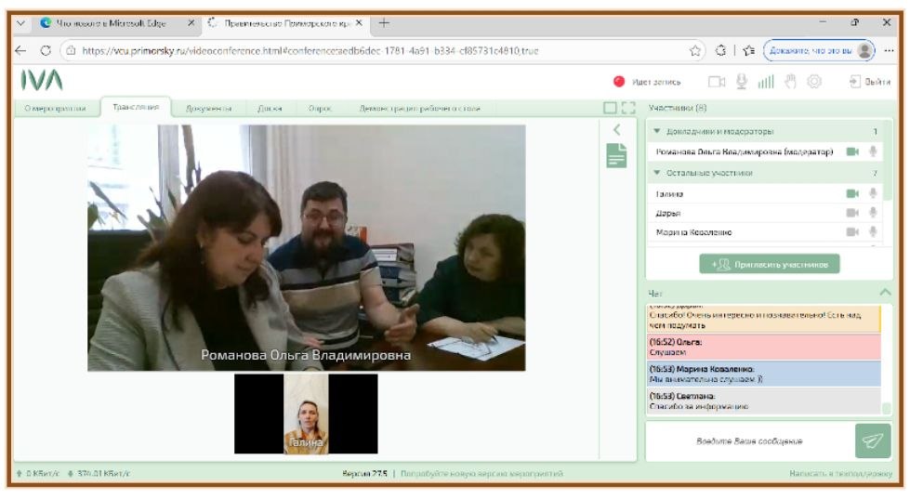Viewport: 910px width, 499px height.
Task: Switch to windowed view square icon
Action: tap(610, 109)
